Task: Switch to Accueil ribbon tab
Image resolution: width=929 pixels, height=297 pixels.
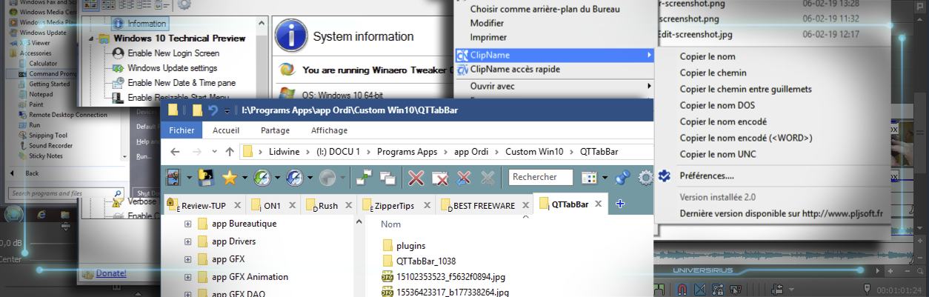Action: 226,130
